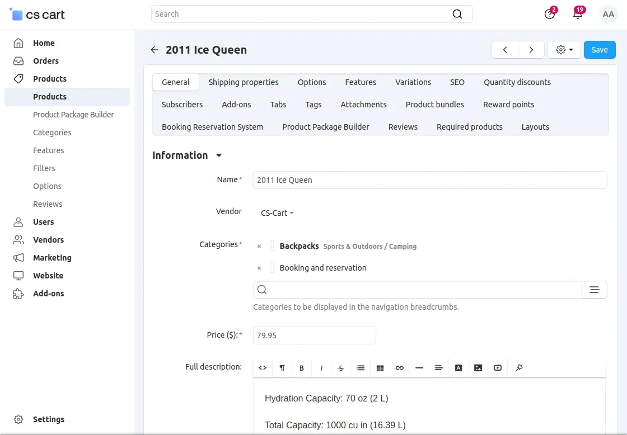Toggle italic formatting in description editor
The height and width of the screenshot is (435, 627).
coord(321,368)
